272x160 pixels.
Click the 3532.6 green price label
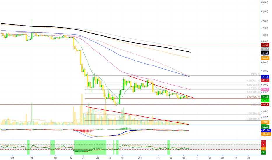265,97
